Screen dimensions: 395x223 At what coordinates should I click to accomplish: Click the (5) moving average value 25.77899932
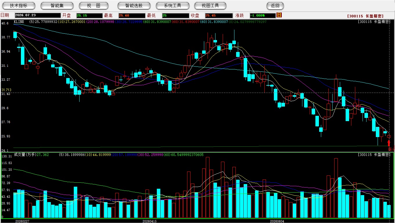43,21
